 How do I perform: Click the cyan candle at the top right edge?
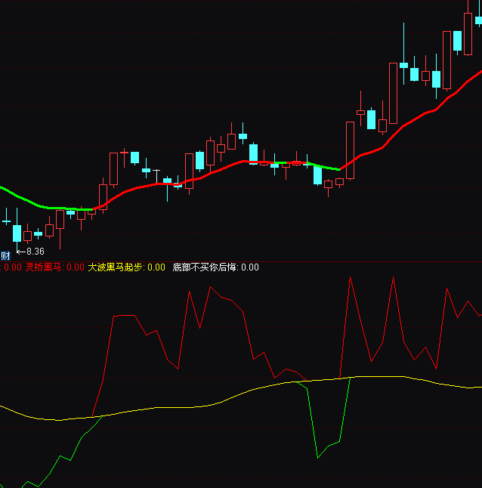[x=479, y=20]
